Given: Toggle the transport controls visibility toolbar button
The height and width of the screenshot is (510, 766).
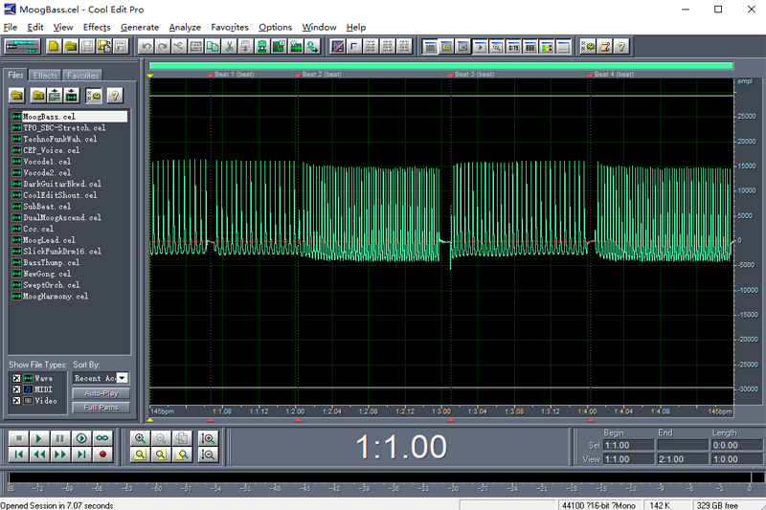Looking at the screenshot, I should 481,46.
